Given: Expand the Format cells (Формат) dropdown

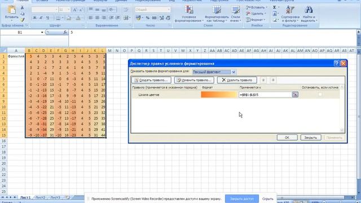Looking at the screenshot, I should 265,20.
